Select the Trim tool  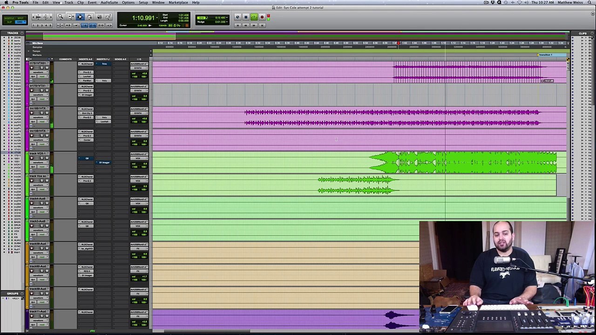click(71, 17)
